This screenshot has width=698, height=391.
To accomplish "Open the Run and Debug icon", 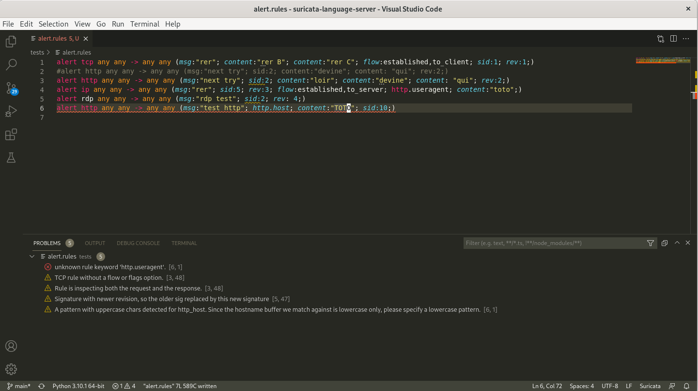I will click(11, 111).
